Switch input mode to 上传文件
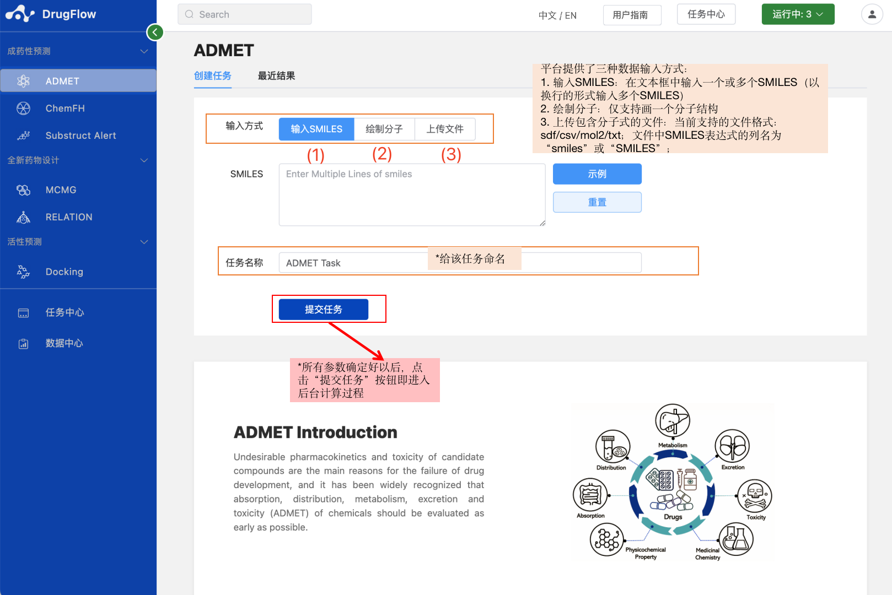Viewport: 892px width, 595px height. 445,128
